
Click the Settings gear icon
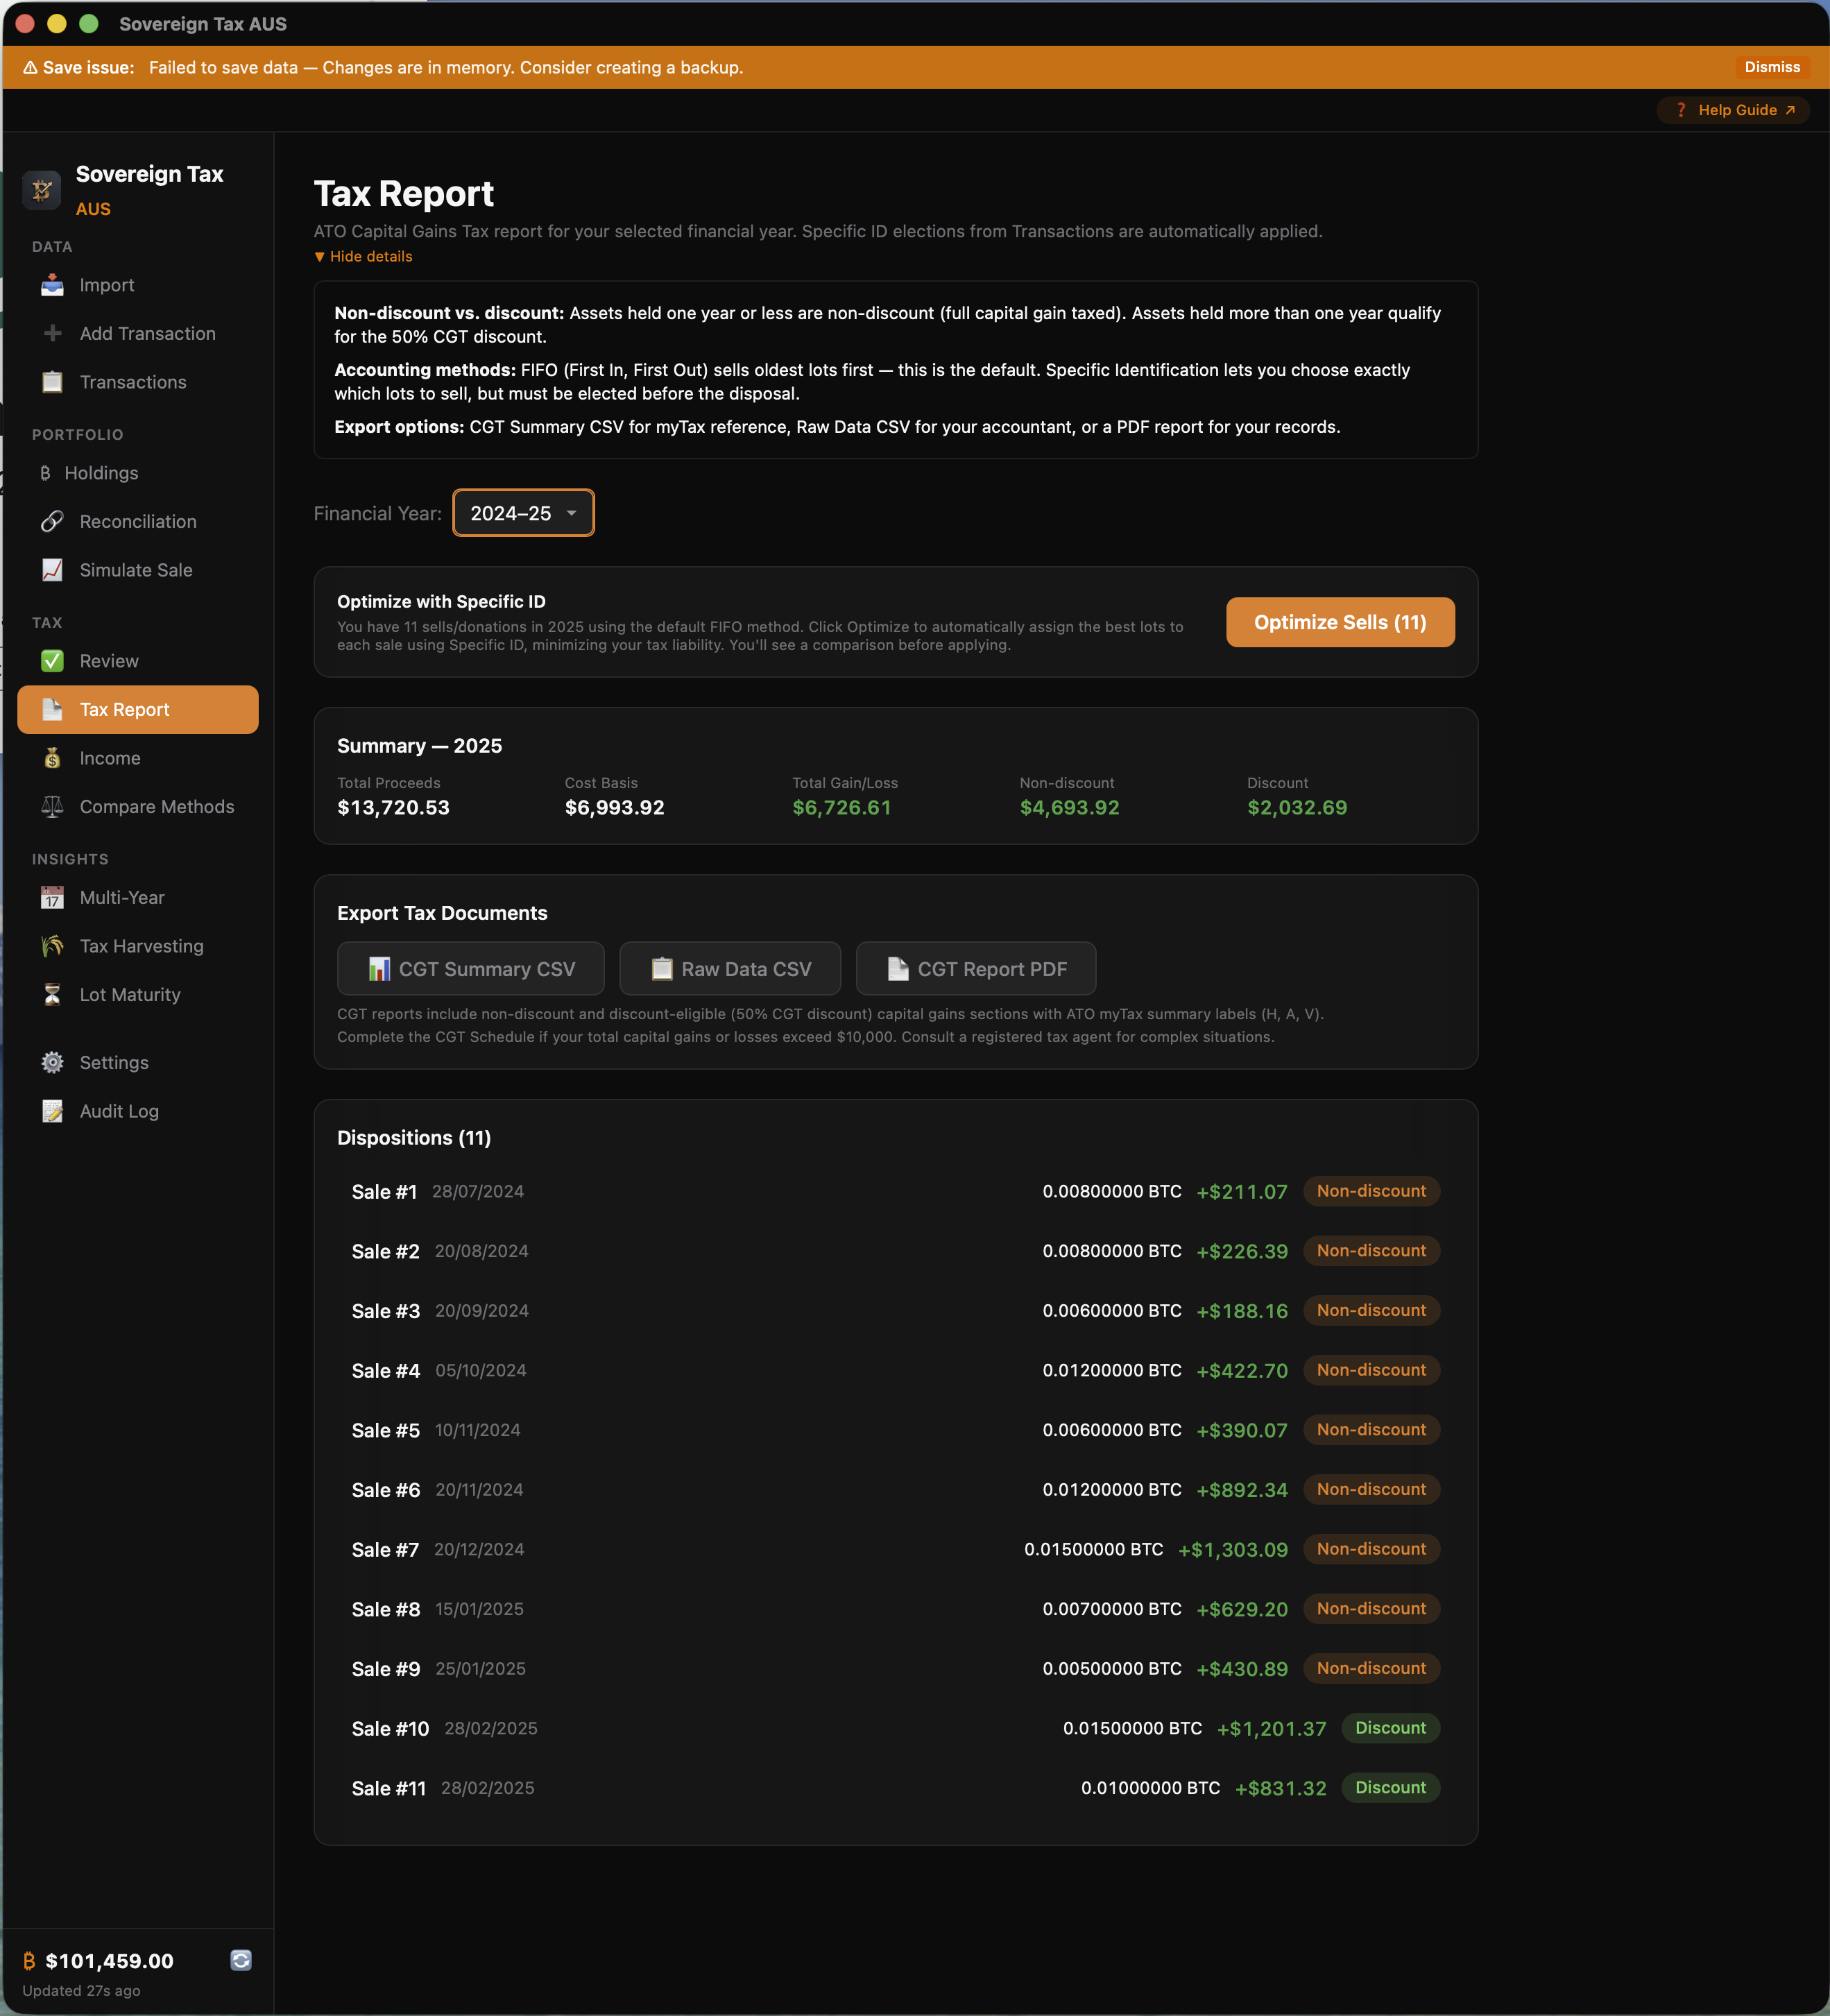pyautogui.click(x=52, y=1063)
